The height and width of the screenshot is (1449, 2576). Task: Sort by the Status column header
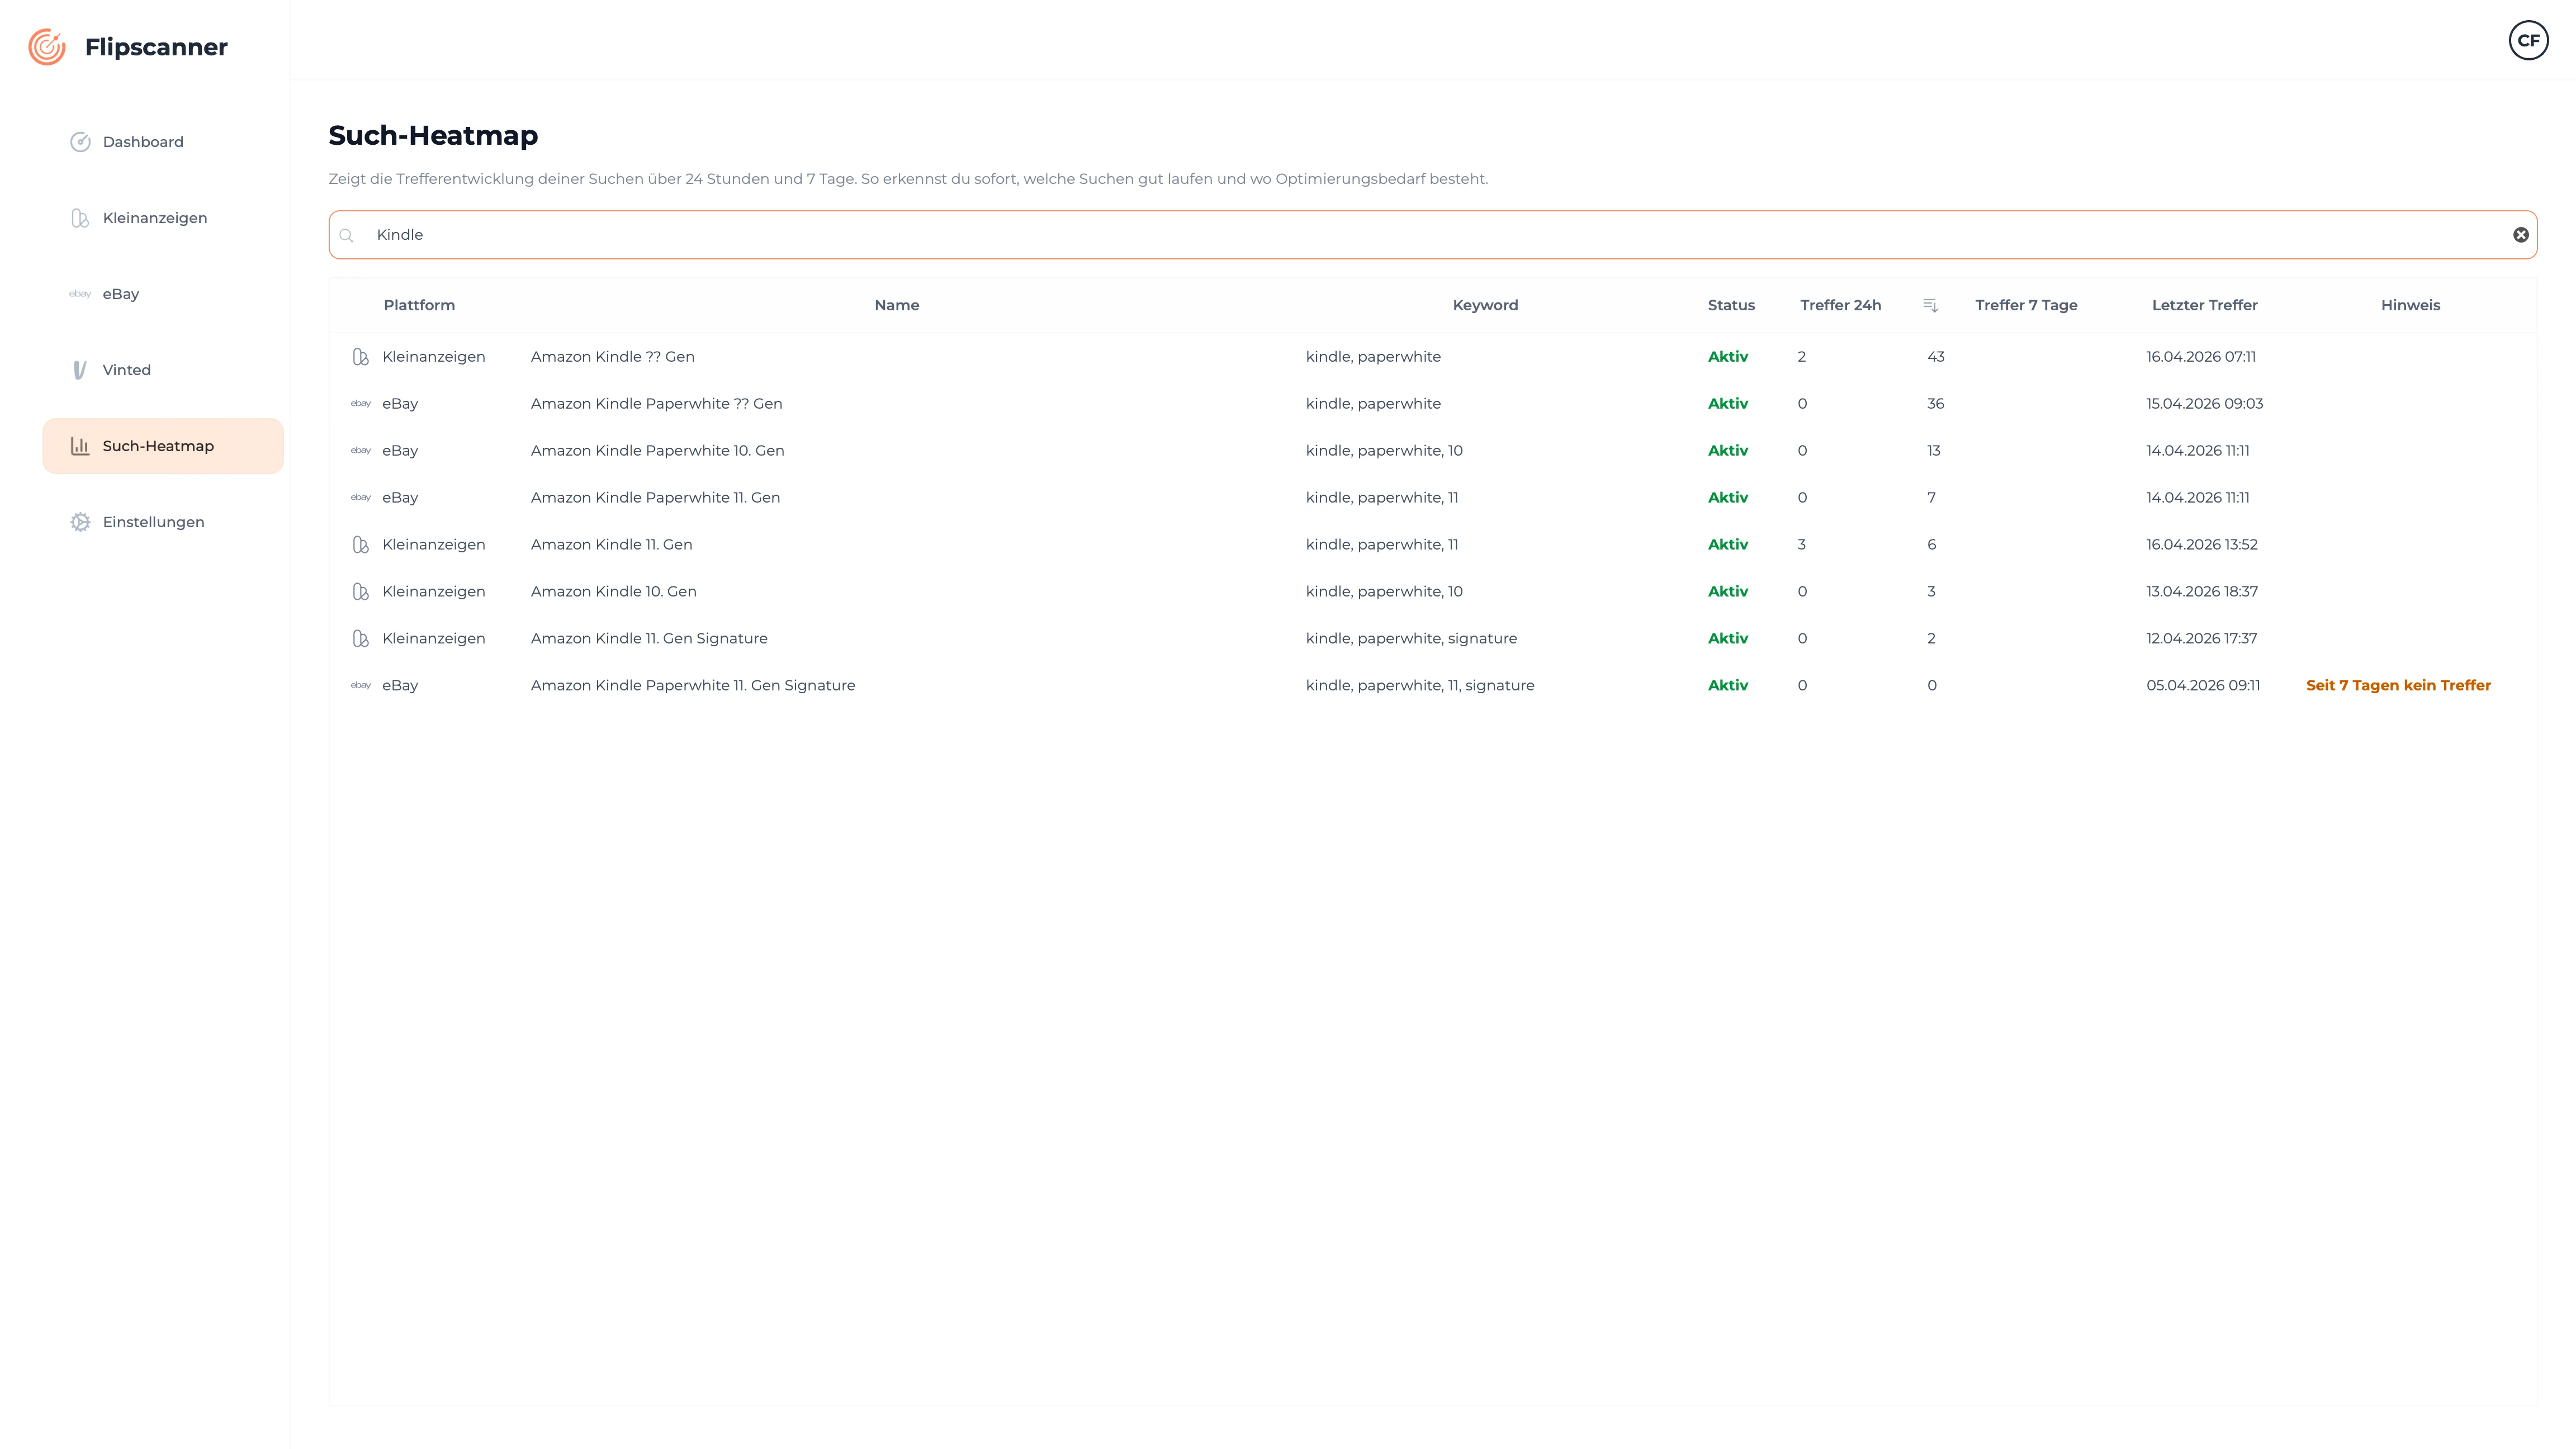(x=1731, y=305)
